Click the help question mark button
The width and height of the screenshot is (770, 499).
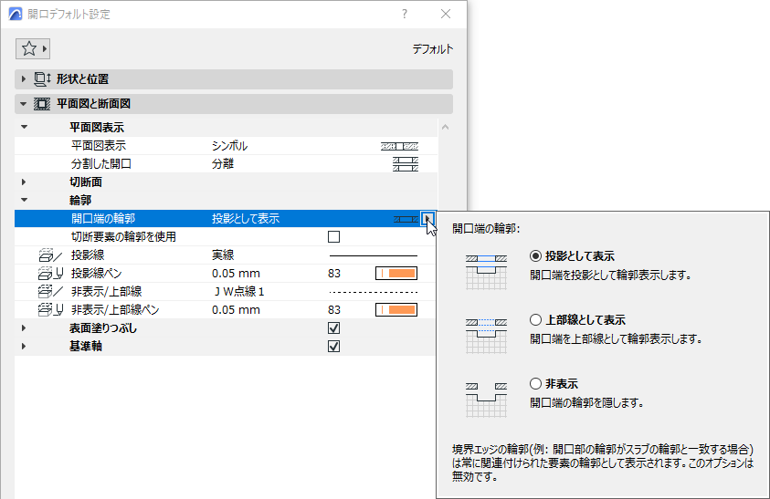click(404, 14)
